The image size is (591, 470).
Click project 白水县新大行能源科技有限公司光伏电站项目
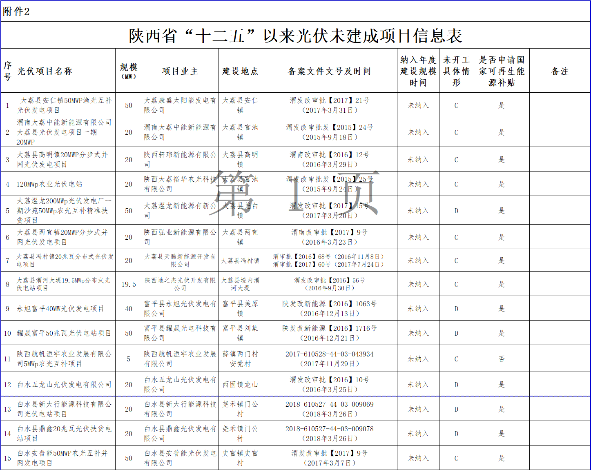pos(65,409)
